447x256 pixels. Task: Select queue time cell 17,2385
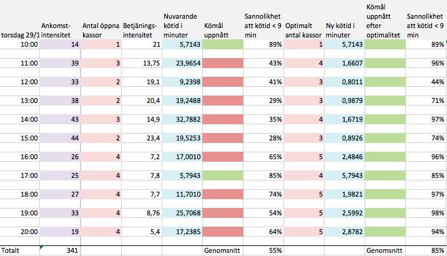(182, 232)
